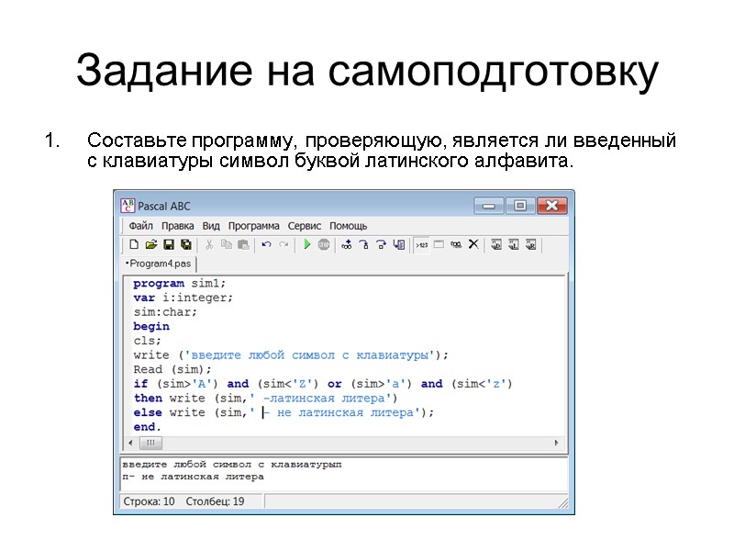Click the 'Read (sim);' code line

(172, 370)
